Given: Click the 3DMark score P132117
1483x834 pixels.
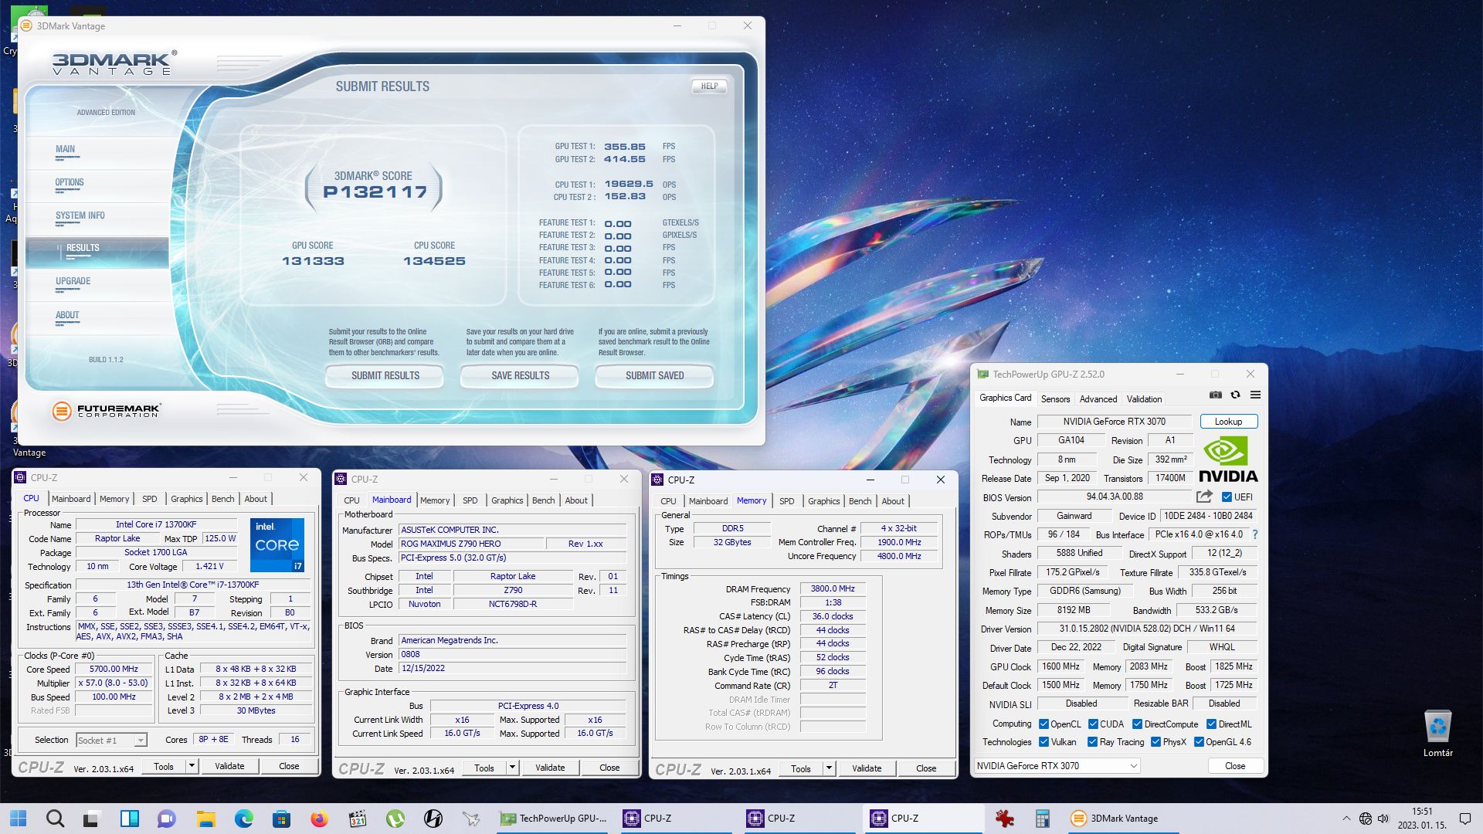Looking at the screenshot, I should (375, 192).
